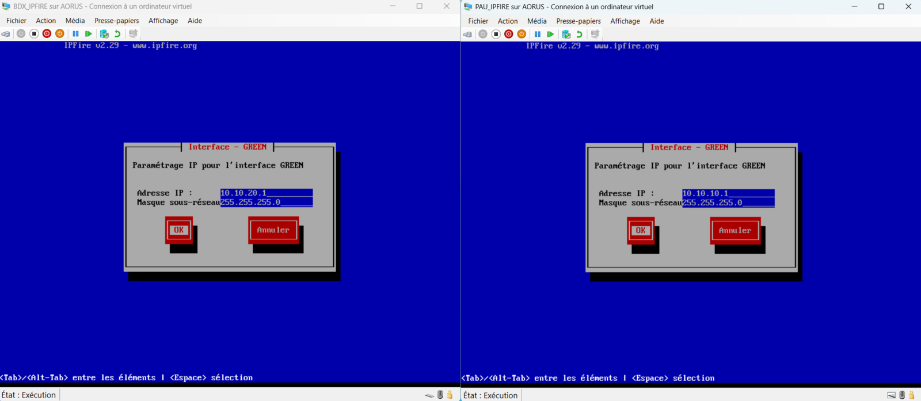Click Annuler in the BDX_IPFIRE GREEN dialog
Screen dimensions: 921x401
[x=273, y=230]
